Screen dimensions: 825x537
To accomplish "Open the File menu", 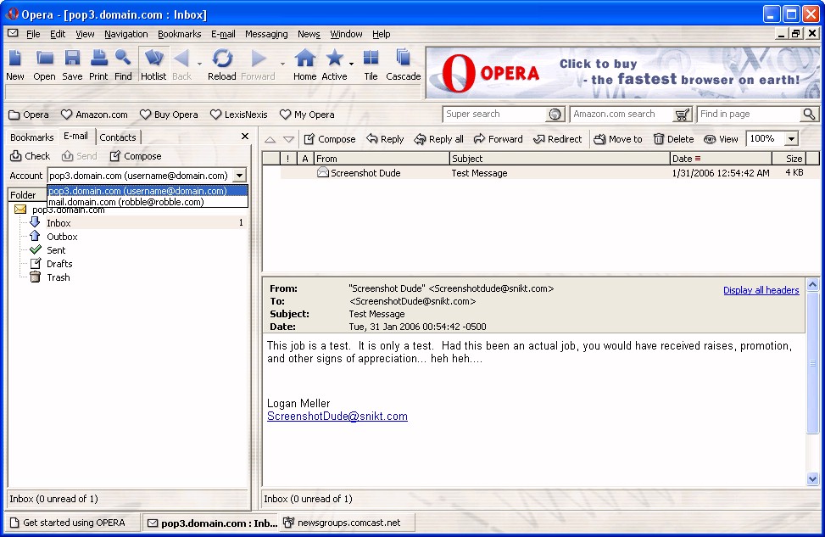I will tap(33, 34).
